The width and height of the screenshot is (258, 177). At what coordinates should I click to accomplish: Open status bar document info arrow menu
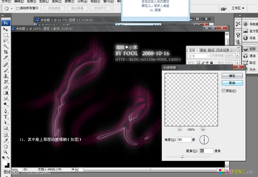pyautogui.click(x=73, y=169)
